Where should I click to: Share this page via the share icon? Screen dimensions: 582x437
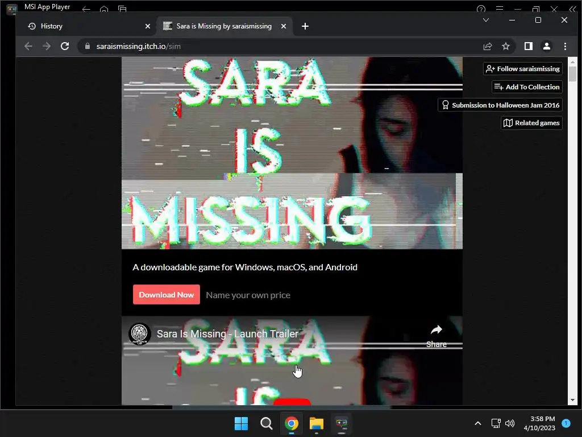(487, 46)
